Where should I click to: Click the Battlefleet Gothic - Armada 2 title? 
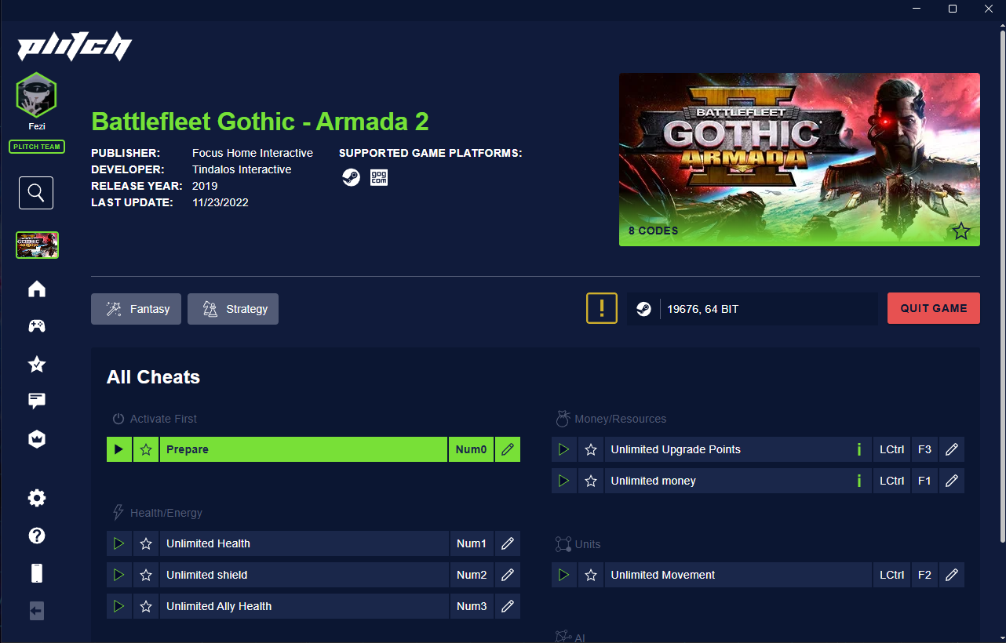pos(260,122)
